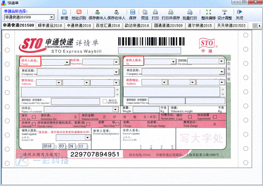Click the 新增 (new) toolbar icon
Image resolution: width=263 pixels, height=186 pixels.
(x=64, y=14)
